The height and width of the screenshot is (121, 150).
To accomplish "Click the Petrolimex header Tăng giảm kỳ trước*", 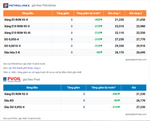I will [88, 13].
